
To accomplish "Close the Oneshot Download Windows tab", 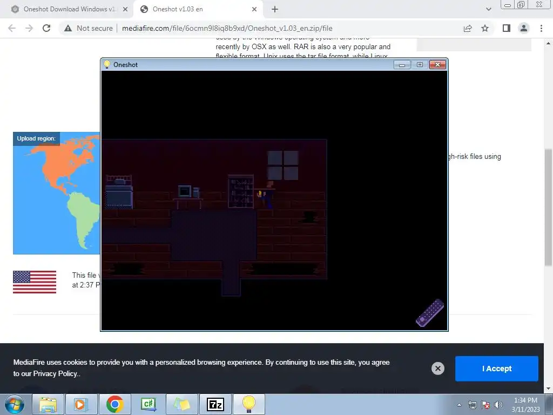I will (125, 9).
